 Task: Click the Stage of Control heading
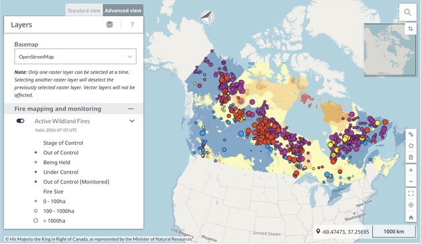point(63,143)
